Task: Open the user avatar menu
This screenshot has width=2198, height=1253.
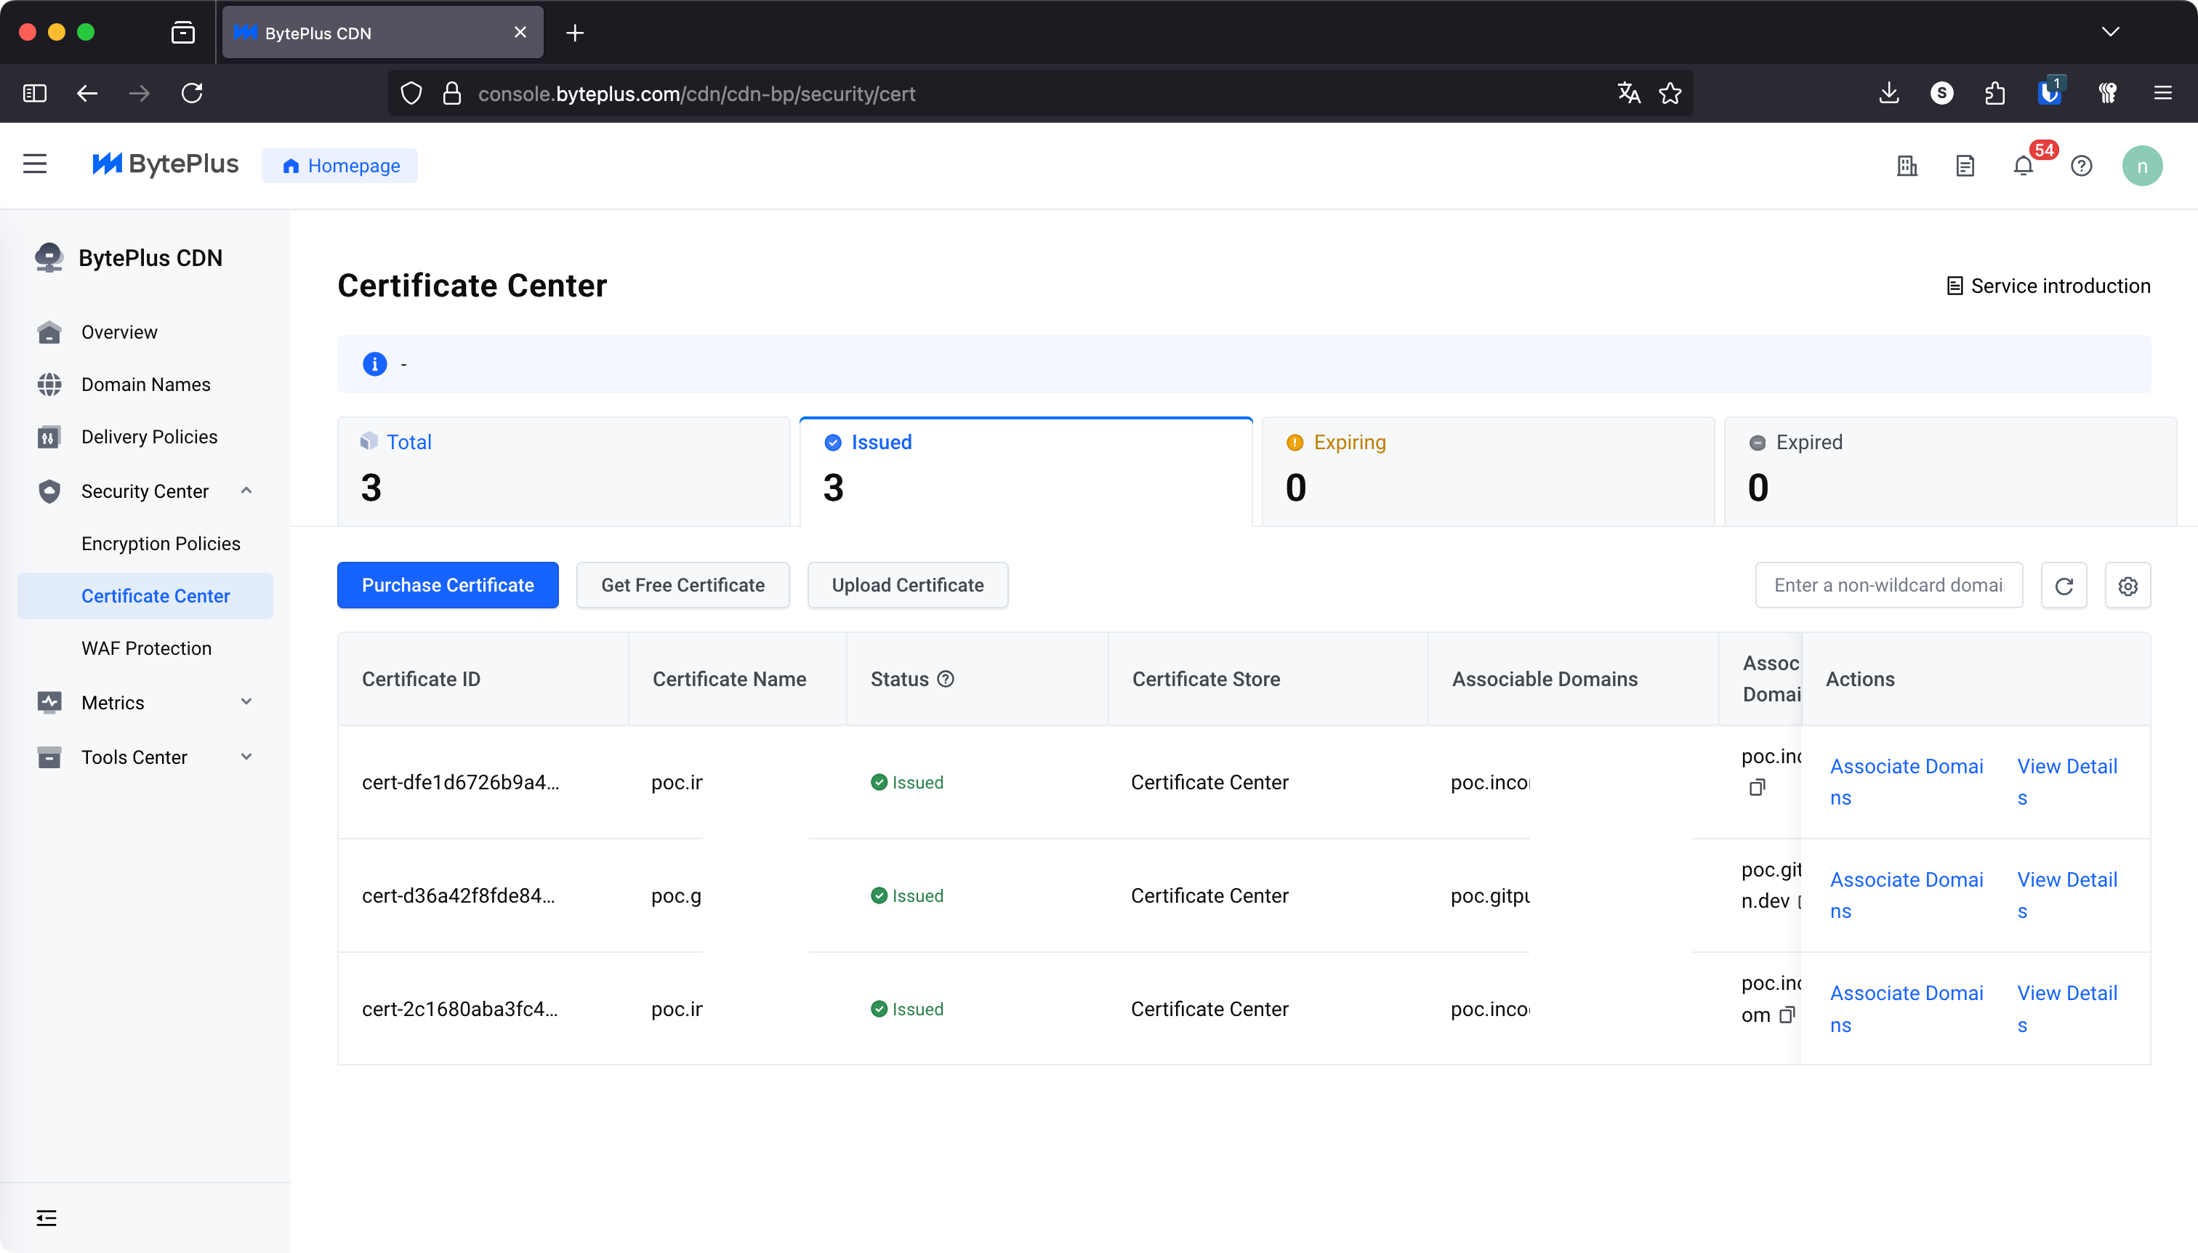Action: 2142,166
